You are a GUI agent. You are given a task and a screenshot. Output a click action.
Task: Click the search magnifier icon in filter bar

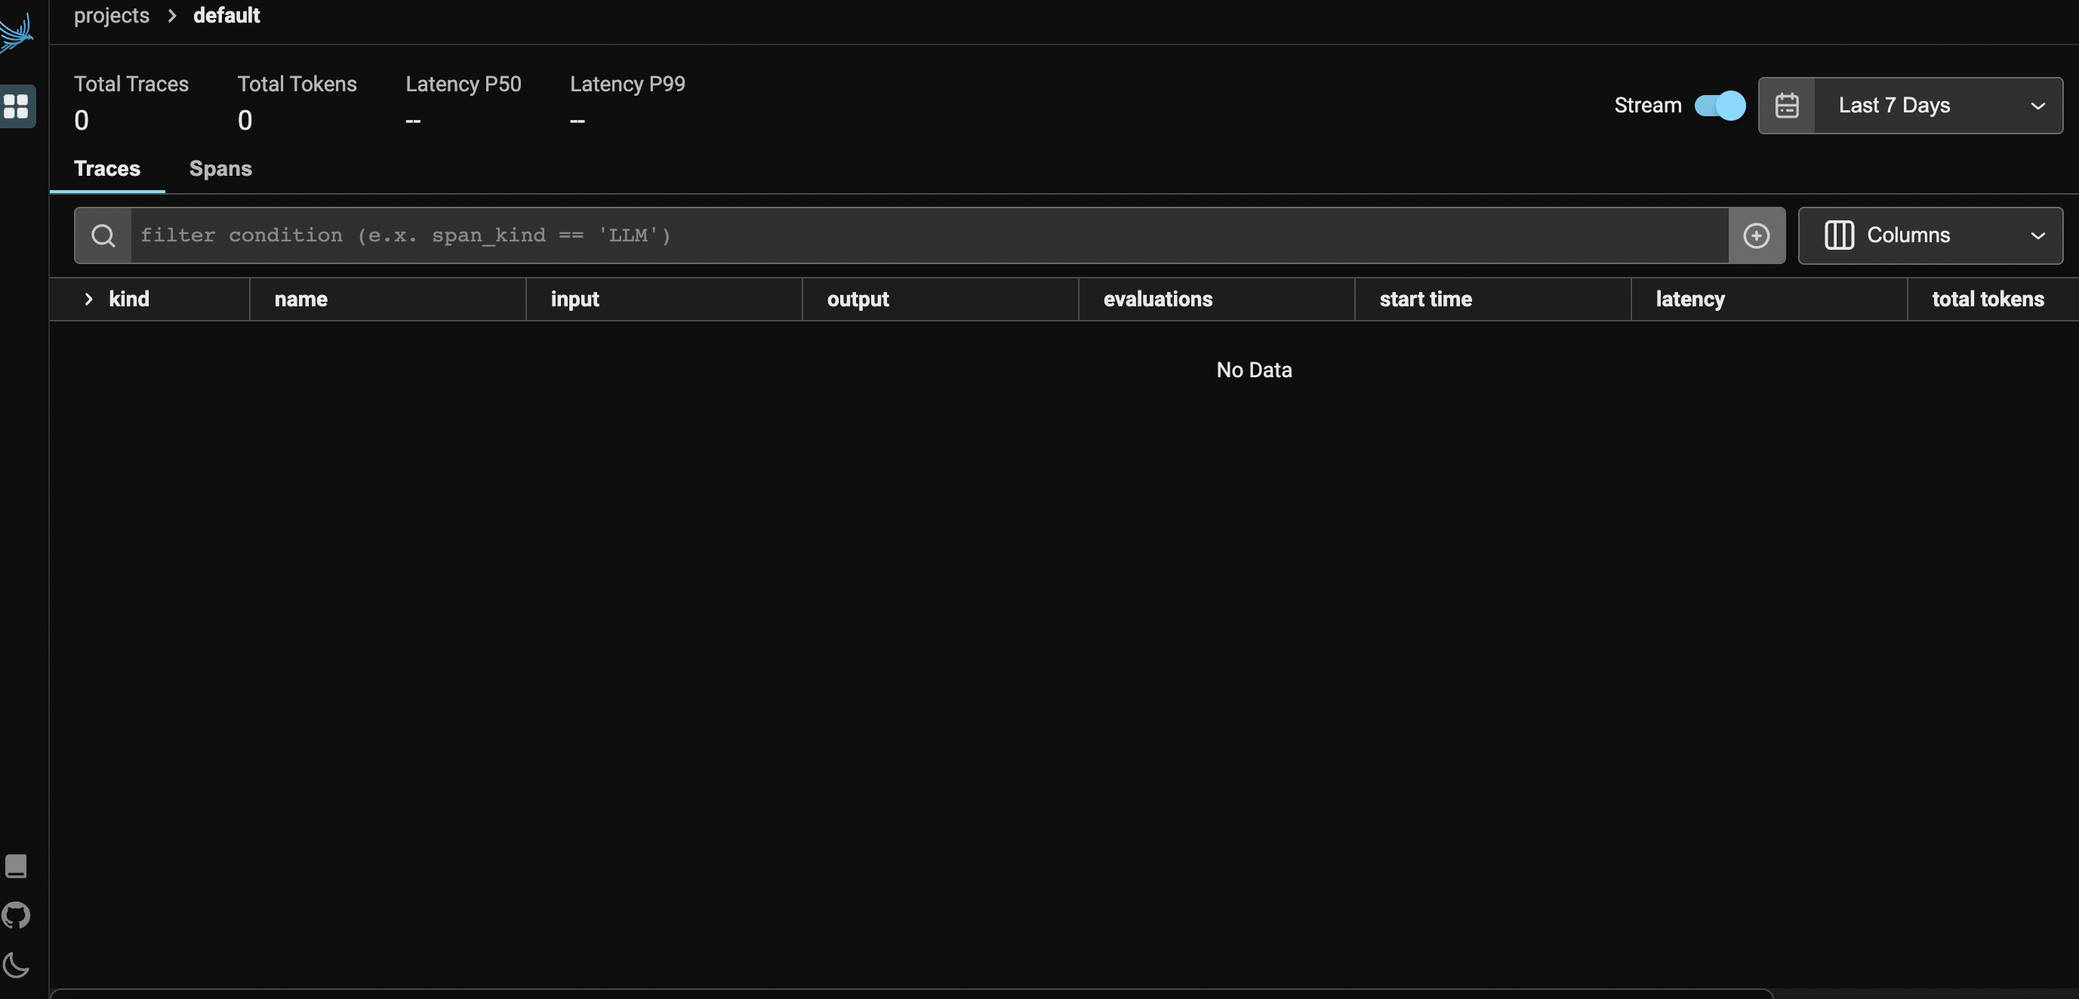click(x=103, y=235)
